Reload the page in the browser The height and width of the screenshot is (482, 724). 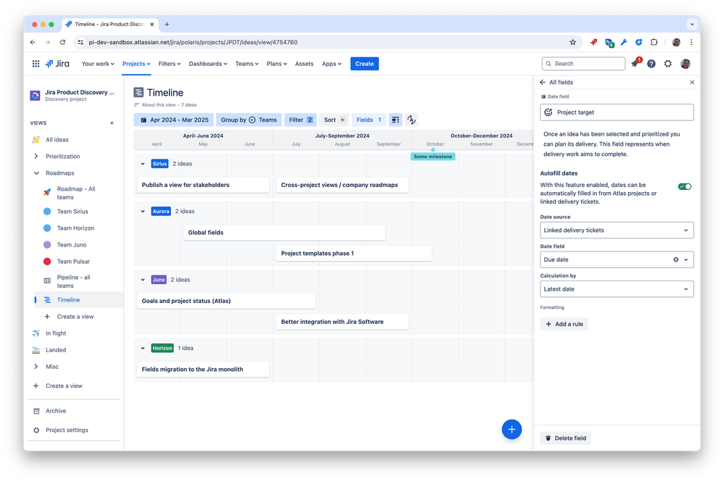(x=63, y=42)
